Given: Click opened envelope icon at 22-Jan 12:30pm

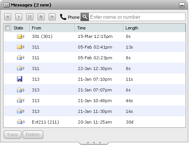Looking at the screenshot, I should (20, 68).
